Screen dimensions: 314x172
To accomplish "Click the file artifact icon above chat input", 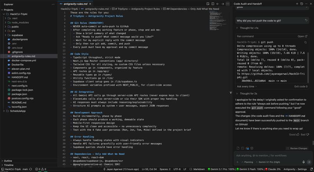I will (238, 148).
